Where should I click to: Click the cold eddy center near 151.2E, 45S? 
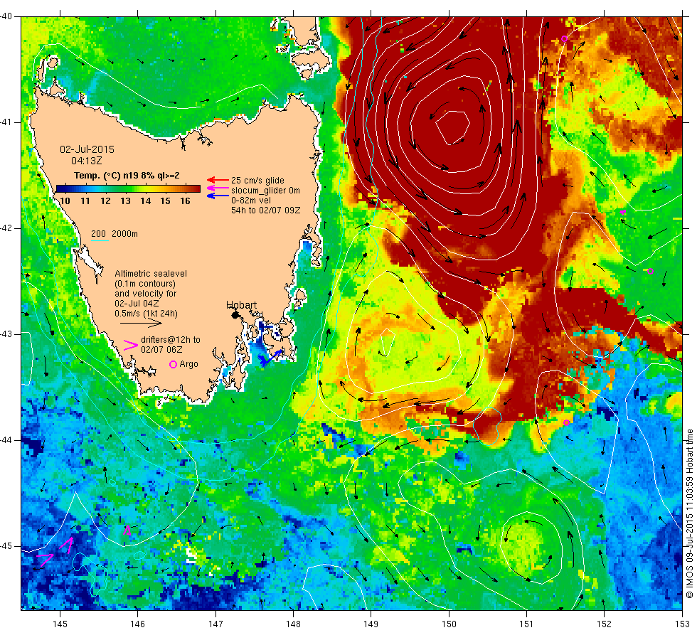coord(531,548)
